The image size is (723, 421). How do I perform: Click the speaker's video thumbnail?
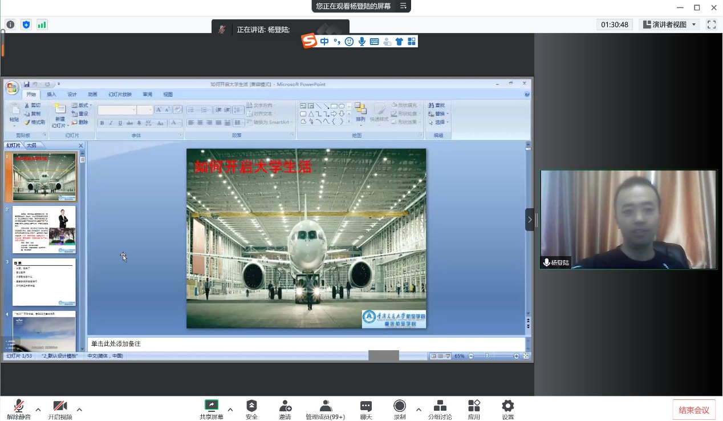tap(628, 220)
